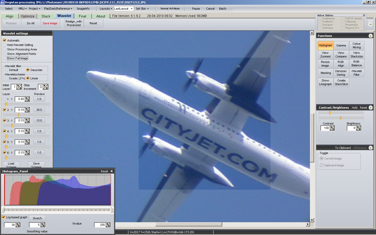Viewport: 376px width, 235px height.
Task: Open the MRU dropdown menu
Action: 22,9
